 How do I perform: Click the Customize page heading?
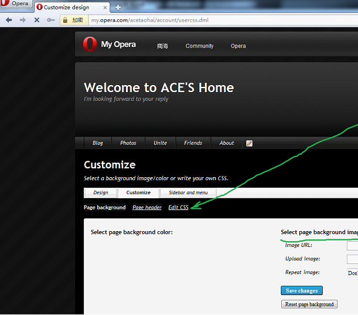pyautogui.click(x=110, y=165)
